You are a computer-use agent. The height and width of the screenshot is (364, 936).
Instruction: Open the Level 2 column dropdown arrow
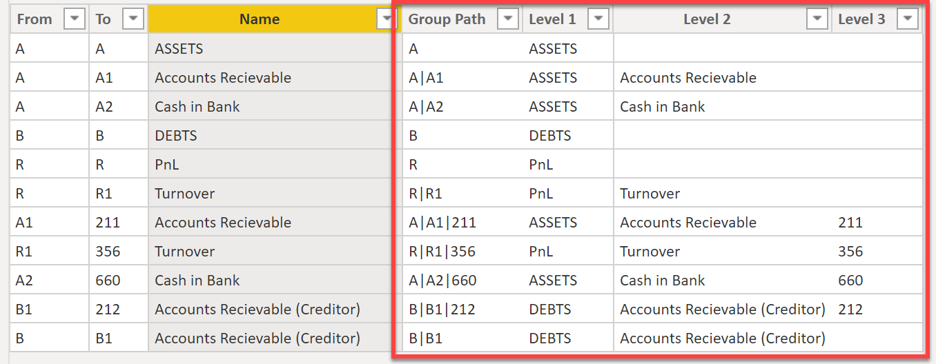[817, 19]
